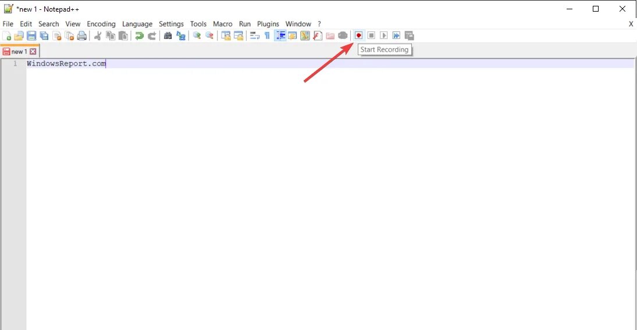Redo the action using toolbar icon
Screen dimensions: 637x330
point(152,35)
